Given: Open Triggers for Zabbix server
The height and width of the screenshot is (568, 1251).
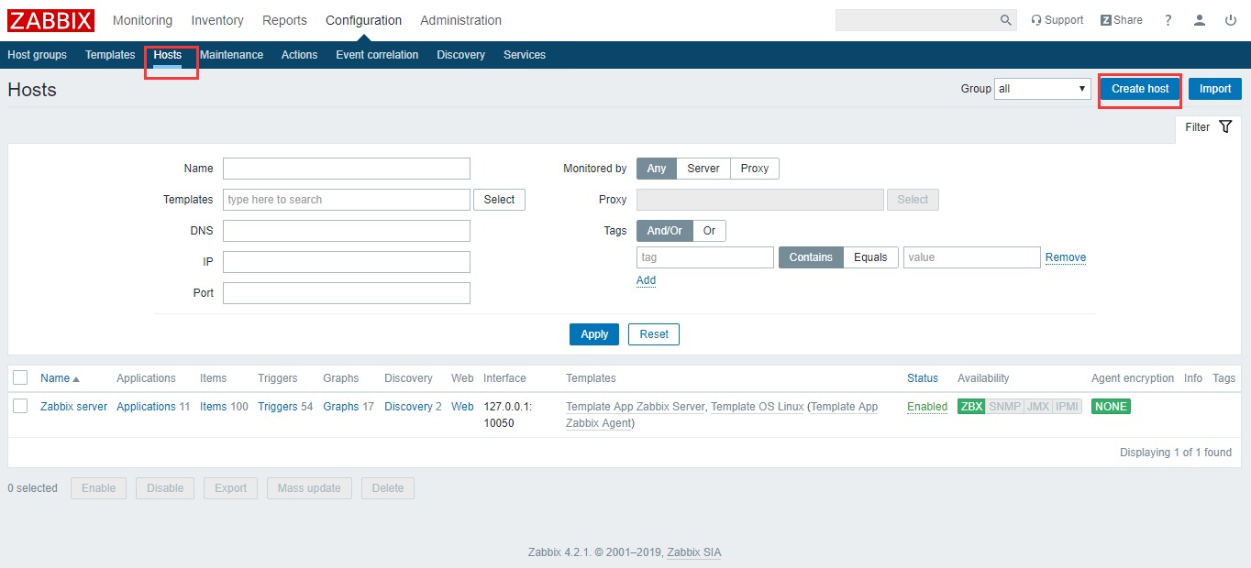Looking at the screenshot, I should click(277, 407).
